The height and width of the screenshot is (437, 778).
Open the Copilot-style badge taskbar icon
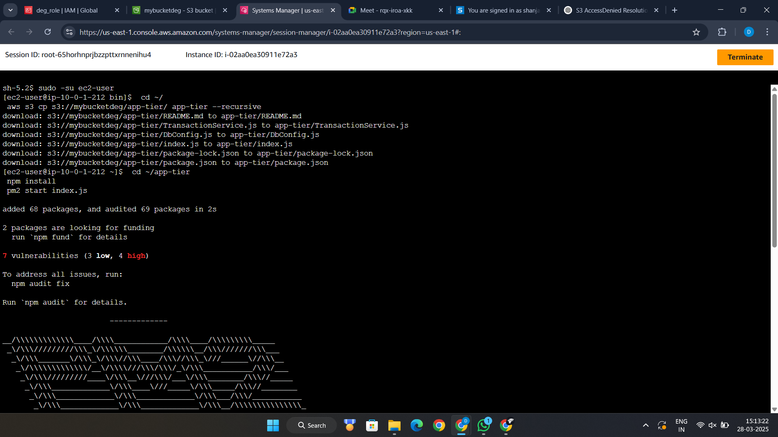[349, 425]
